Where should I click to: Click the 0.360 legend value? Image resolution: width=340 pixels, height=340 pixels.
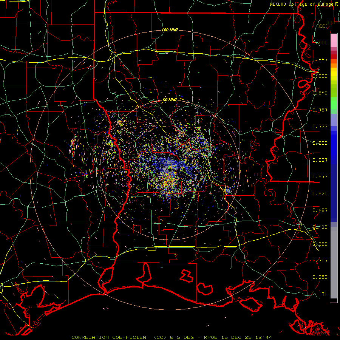pyautogui.click(x=320, y=244)
